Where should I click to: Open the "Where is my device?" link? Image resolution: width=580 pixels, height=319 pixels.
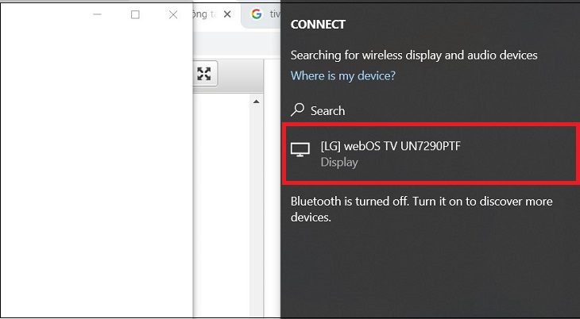(342, 76)
